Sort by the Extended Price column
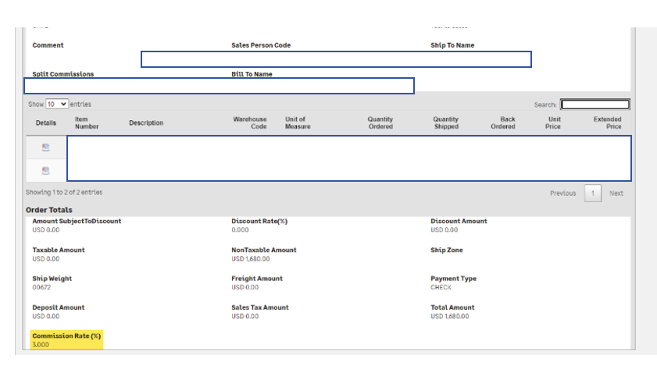This screenshot has height=369, width=657. [x=607, y=122]
